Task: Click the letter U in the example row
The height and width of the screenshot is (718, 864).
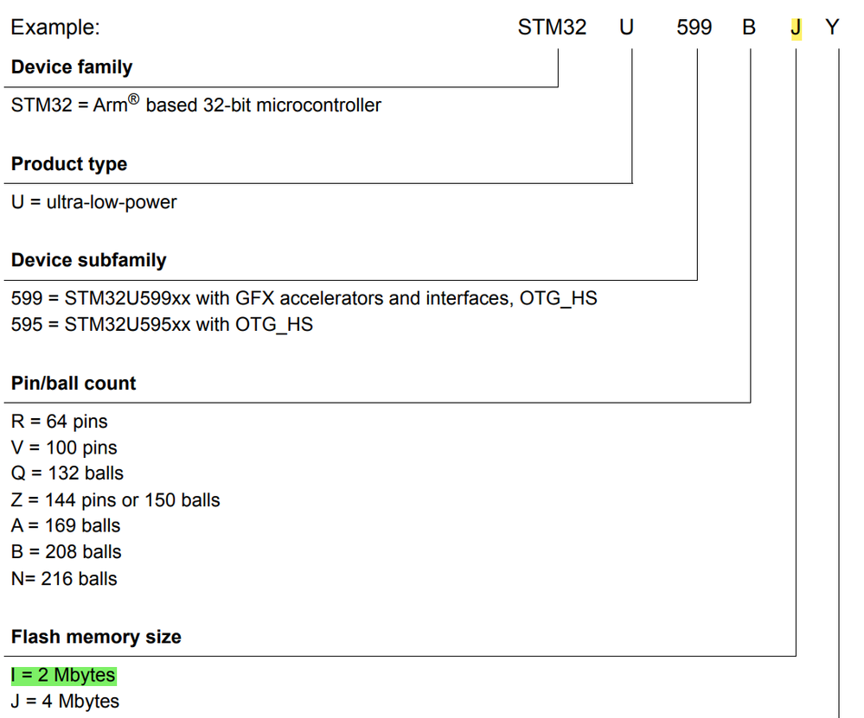Action: pyautogui.click(x=626, y=27)
